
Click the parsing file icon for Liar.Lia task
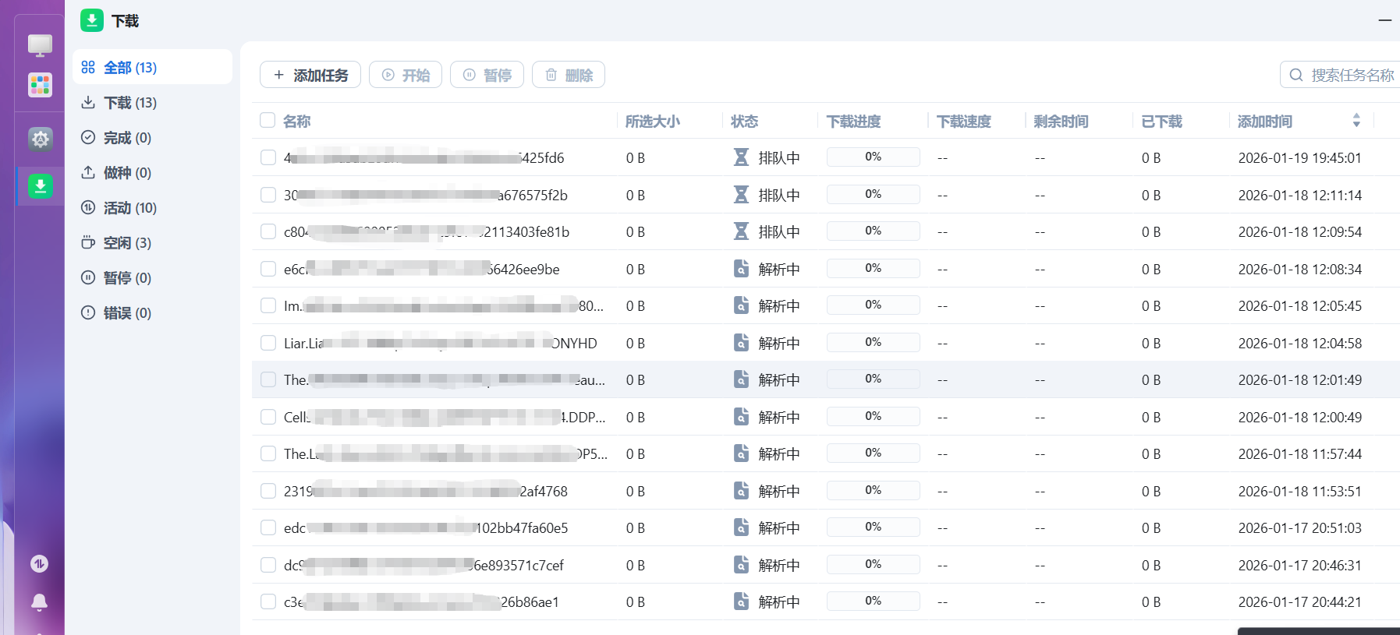pos(741,343)
